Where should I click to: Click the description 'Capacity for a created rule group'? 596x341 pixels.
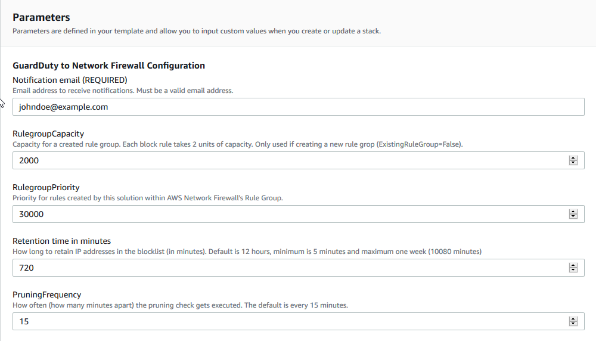coord(238,144)
